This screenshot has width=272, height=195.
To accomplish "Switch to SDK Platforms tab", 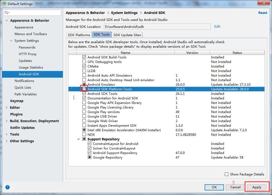I will coord(79,35).
